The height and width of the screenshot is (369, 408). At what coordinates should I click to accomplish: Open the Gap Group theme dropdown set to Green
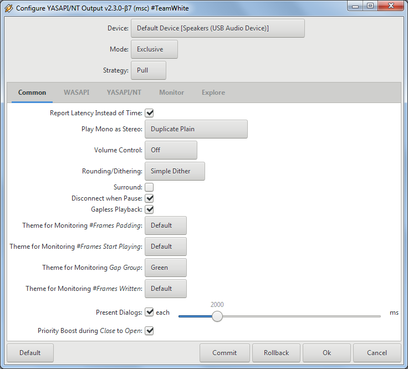pyautogui.click(x=165, y=268)
